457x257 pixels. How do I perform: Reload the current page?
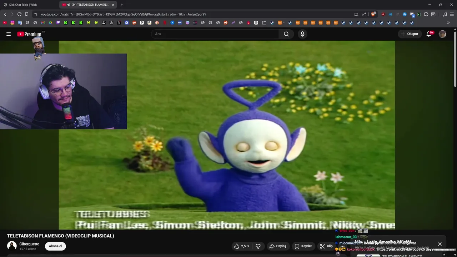click(x=19, y=14)
